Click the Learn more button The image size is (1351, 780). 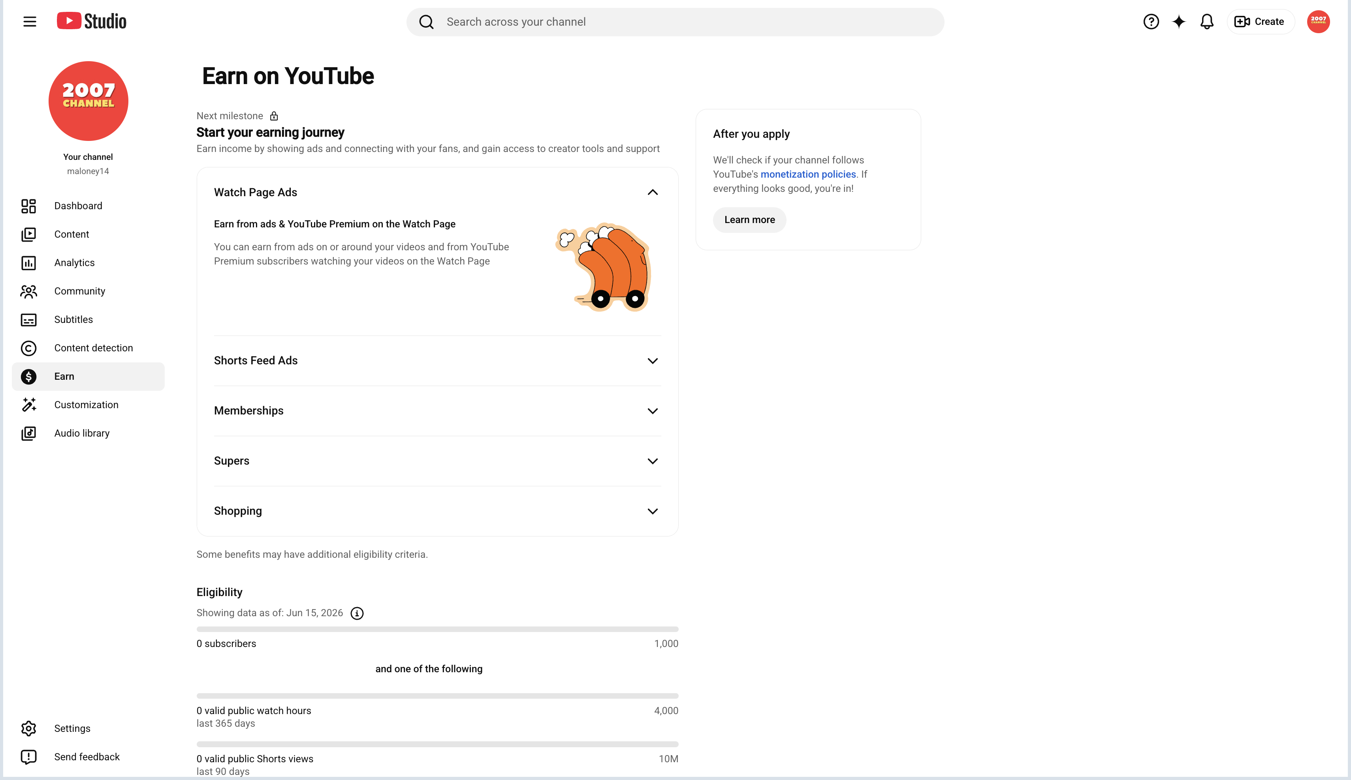point(749,219)
